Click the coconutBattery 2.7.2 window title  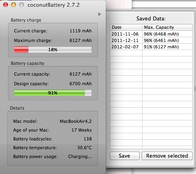click(53, 5)
